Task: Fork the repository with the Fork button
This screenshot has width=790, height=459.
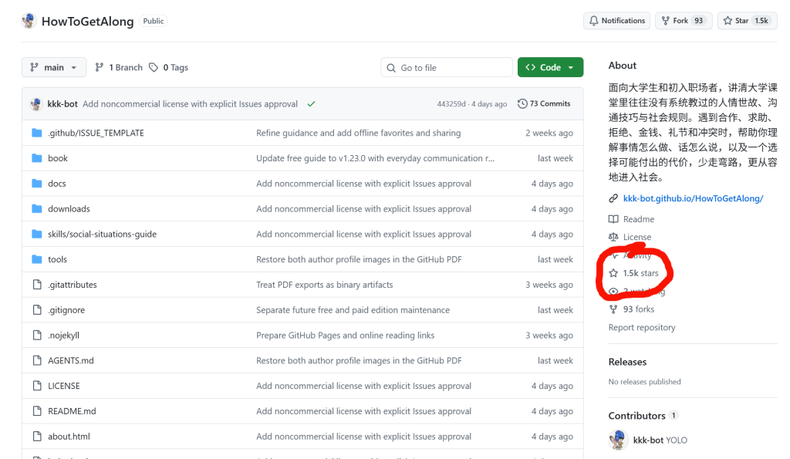Action: [684, 21]
